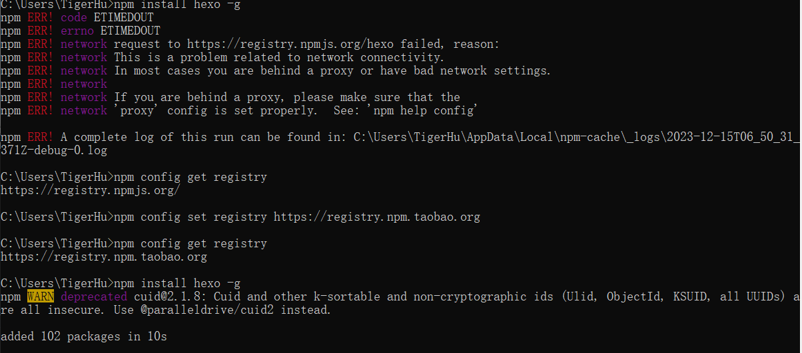Click the @paralleldrive/cuid2 package name
This screenshot has width=802, height=353.
click(207, 310)
